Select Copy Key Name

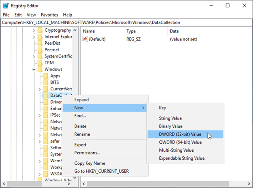(x=105, y=163)
